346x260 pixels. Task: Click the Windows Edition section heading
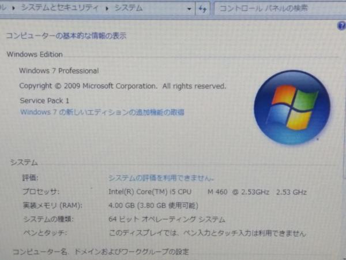point(35,54)
